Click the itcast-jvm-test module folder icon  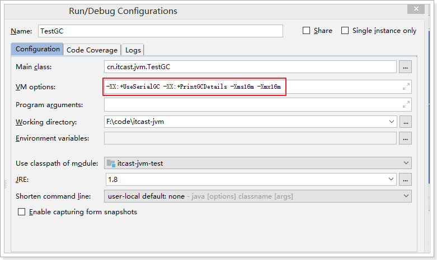point(111,163)
